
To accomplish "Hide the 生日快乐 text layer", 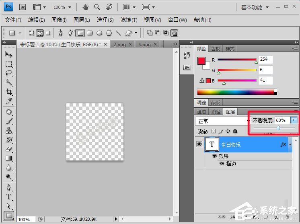I will pyautogui.click(x=199, y=144).
